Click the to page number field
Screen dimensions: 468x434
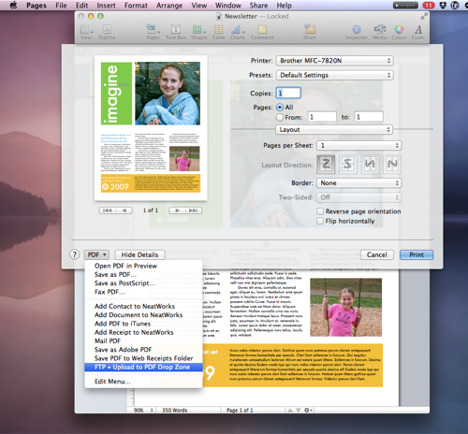[x=369, y=117]
